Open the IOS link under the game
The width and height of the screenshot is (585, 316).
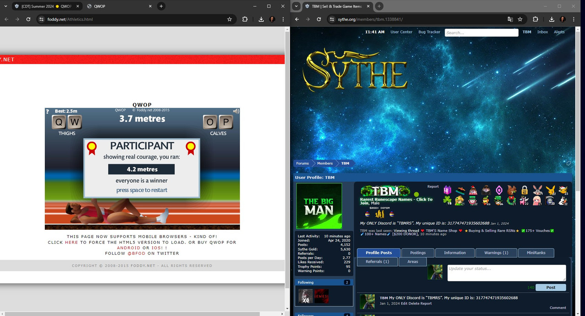click(x=158, y=248)
